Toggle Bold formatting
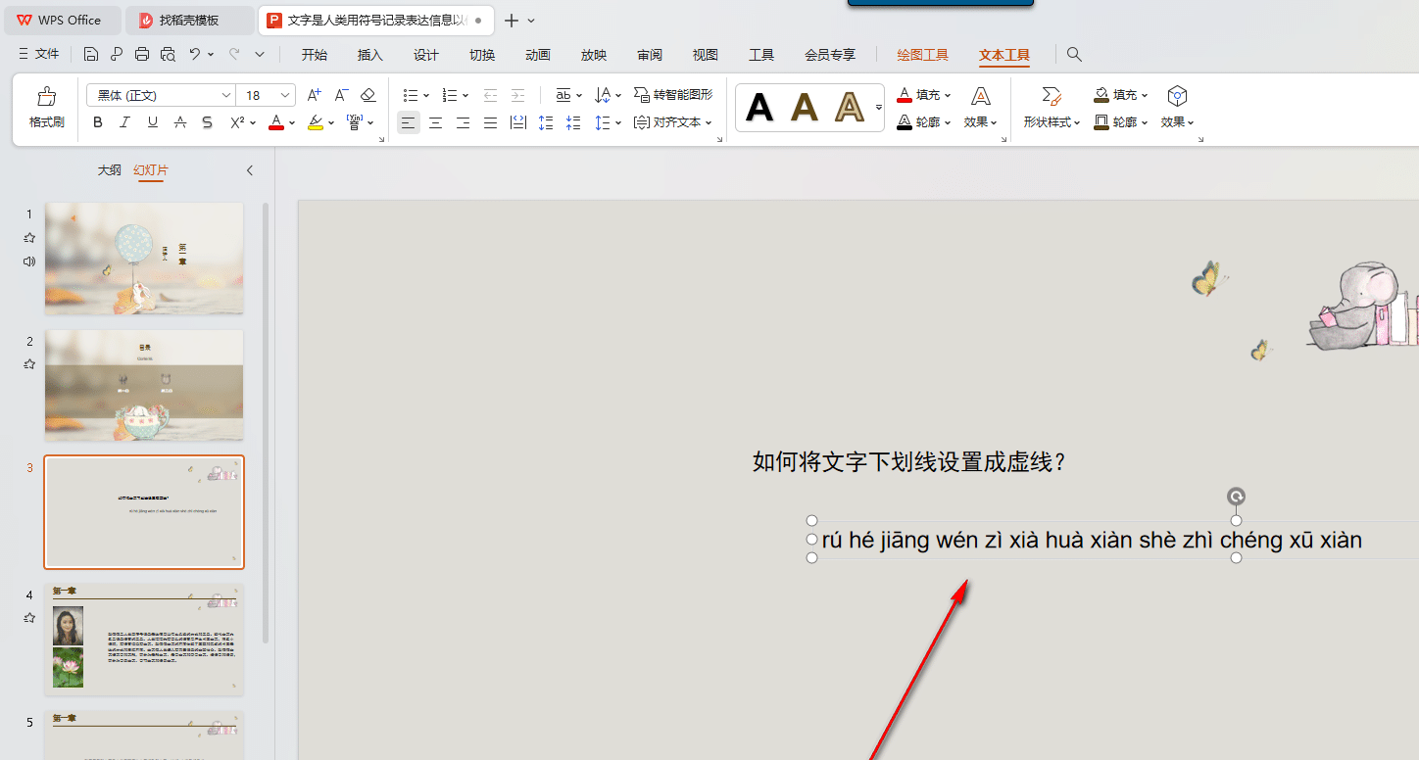1419x760 pixels. tap(97, 122)
